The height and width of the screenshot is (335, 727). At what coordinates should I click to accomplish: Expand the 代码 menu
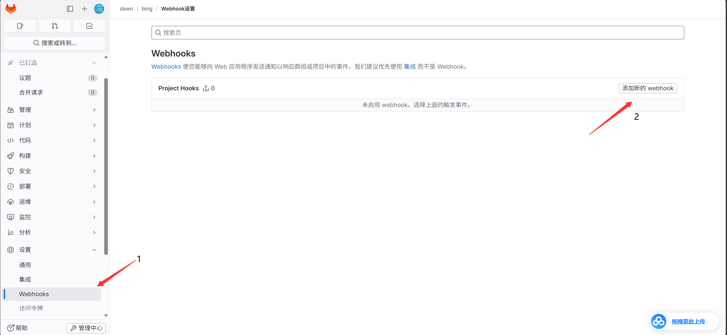pyautogui.click(x=52, y=141)
